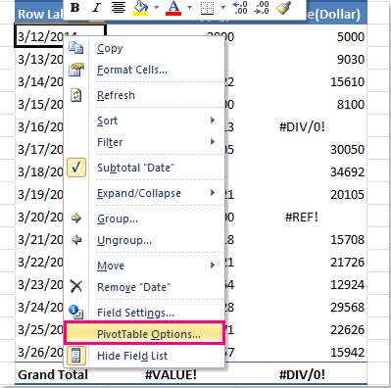The width and height of the screenshot is (391, 388).
Task: Open PivotTable Options... menu entry
Action: (144, 334)
